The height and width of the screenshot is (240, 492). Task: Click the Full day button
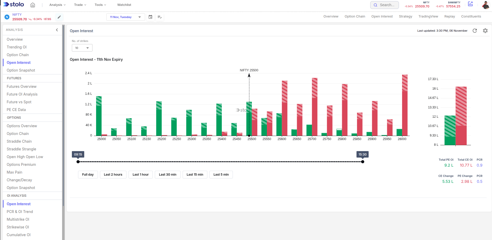click(x=88, y=175)
